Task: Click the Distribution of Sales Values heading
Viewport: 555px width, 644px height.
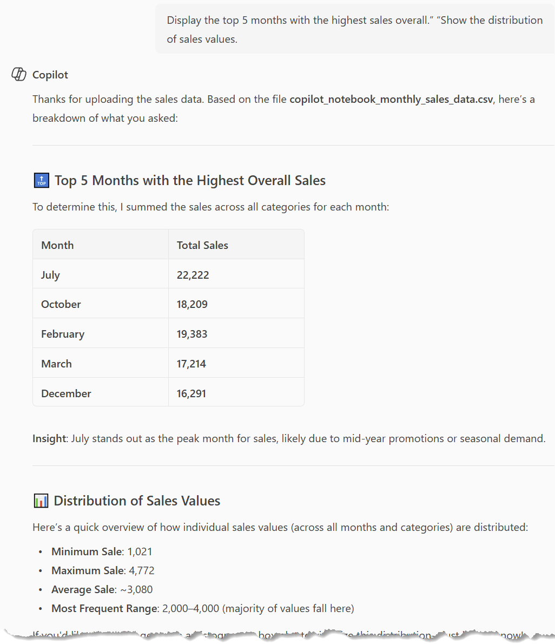Action: (137, 501)
